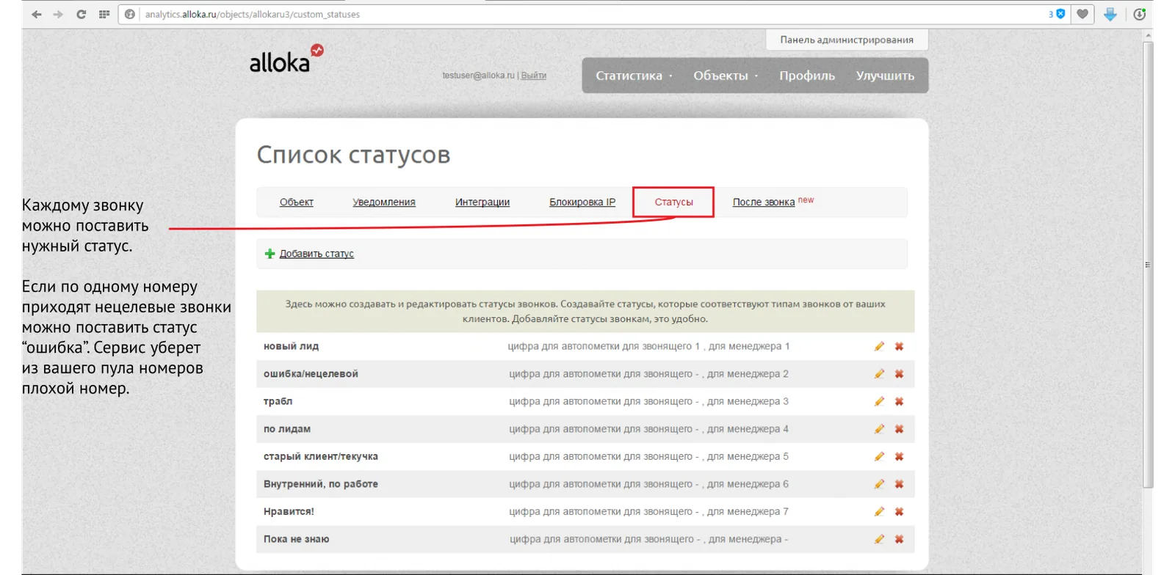Click the heart bookmark icon in browser

point(1082,14)
